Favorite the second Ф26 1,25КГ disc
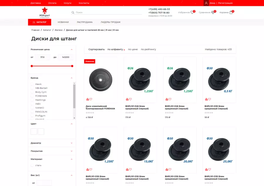The image size is (264, 186). click(170, 99)
